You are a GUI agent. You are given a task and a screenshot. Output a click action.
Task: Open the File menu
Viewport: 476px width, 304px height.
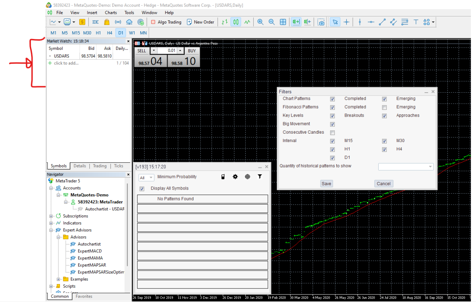pyautogui.click(x=60, y=12)
